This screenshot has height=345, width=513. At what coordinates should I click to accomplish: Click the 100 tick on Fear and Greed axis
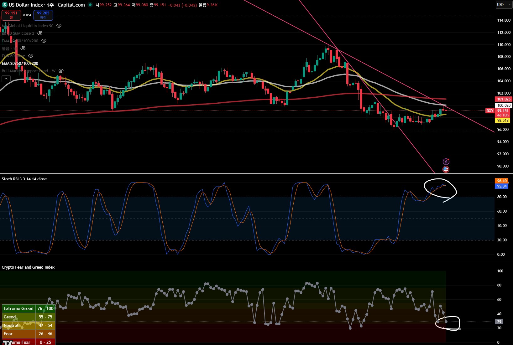(x=500, y=271)
